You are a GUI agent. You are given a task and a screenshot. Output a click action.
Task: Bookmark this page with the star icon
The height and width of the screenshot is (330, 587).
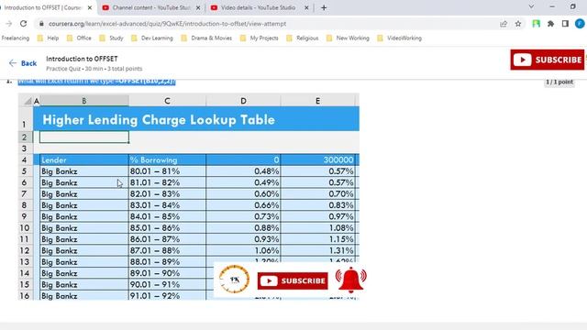(518, 24)
